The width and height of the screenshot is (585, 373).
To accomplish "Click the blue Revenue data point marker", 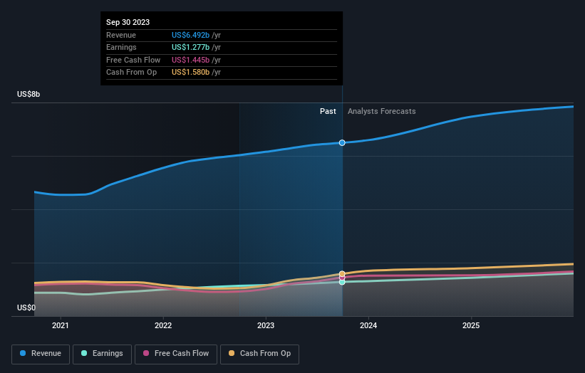I will pos(342,142).
